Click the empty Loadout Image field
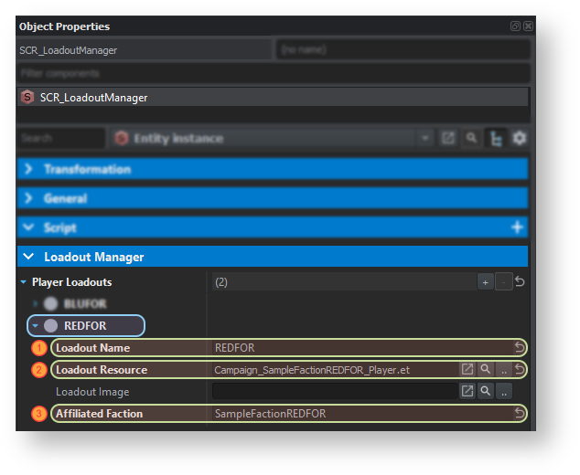580x475 pixels. pyautogui.click(x=335, y=391)
